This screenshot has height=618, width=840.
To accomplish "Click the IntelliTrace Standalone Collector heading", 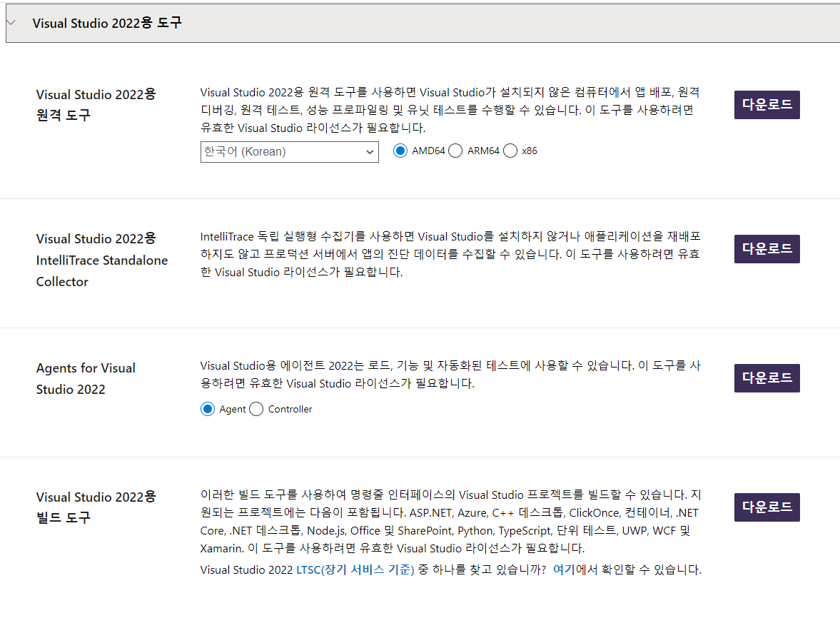I will pos(102,260).
